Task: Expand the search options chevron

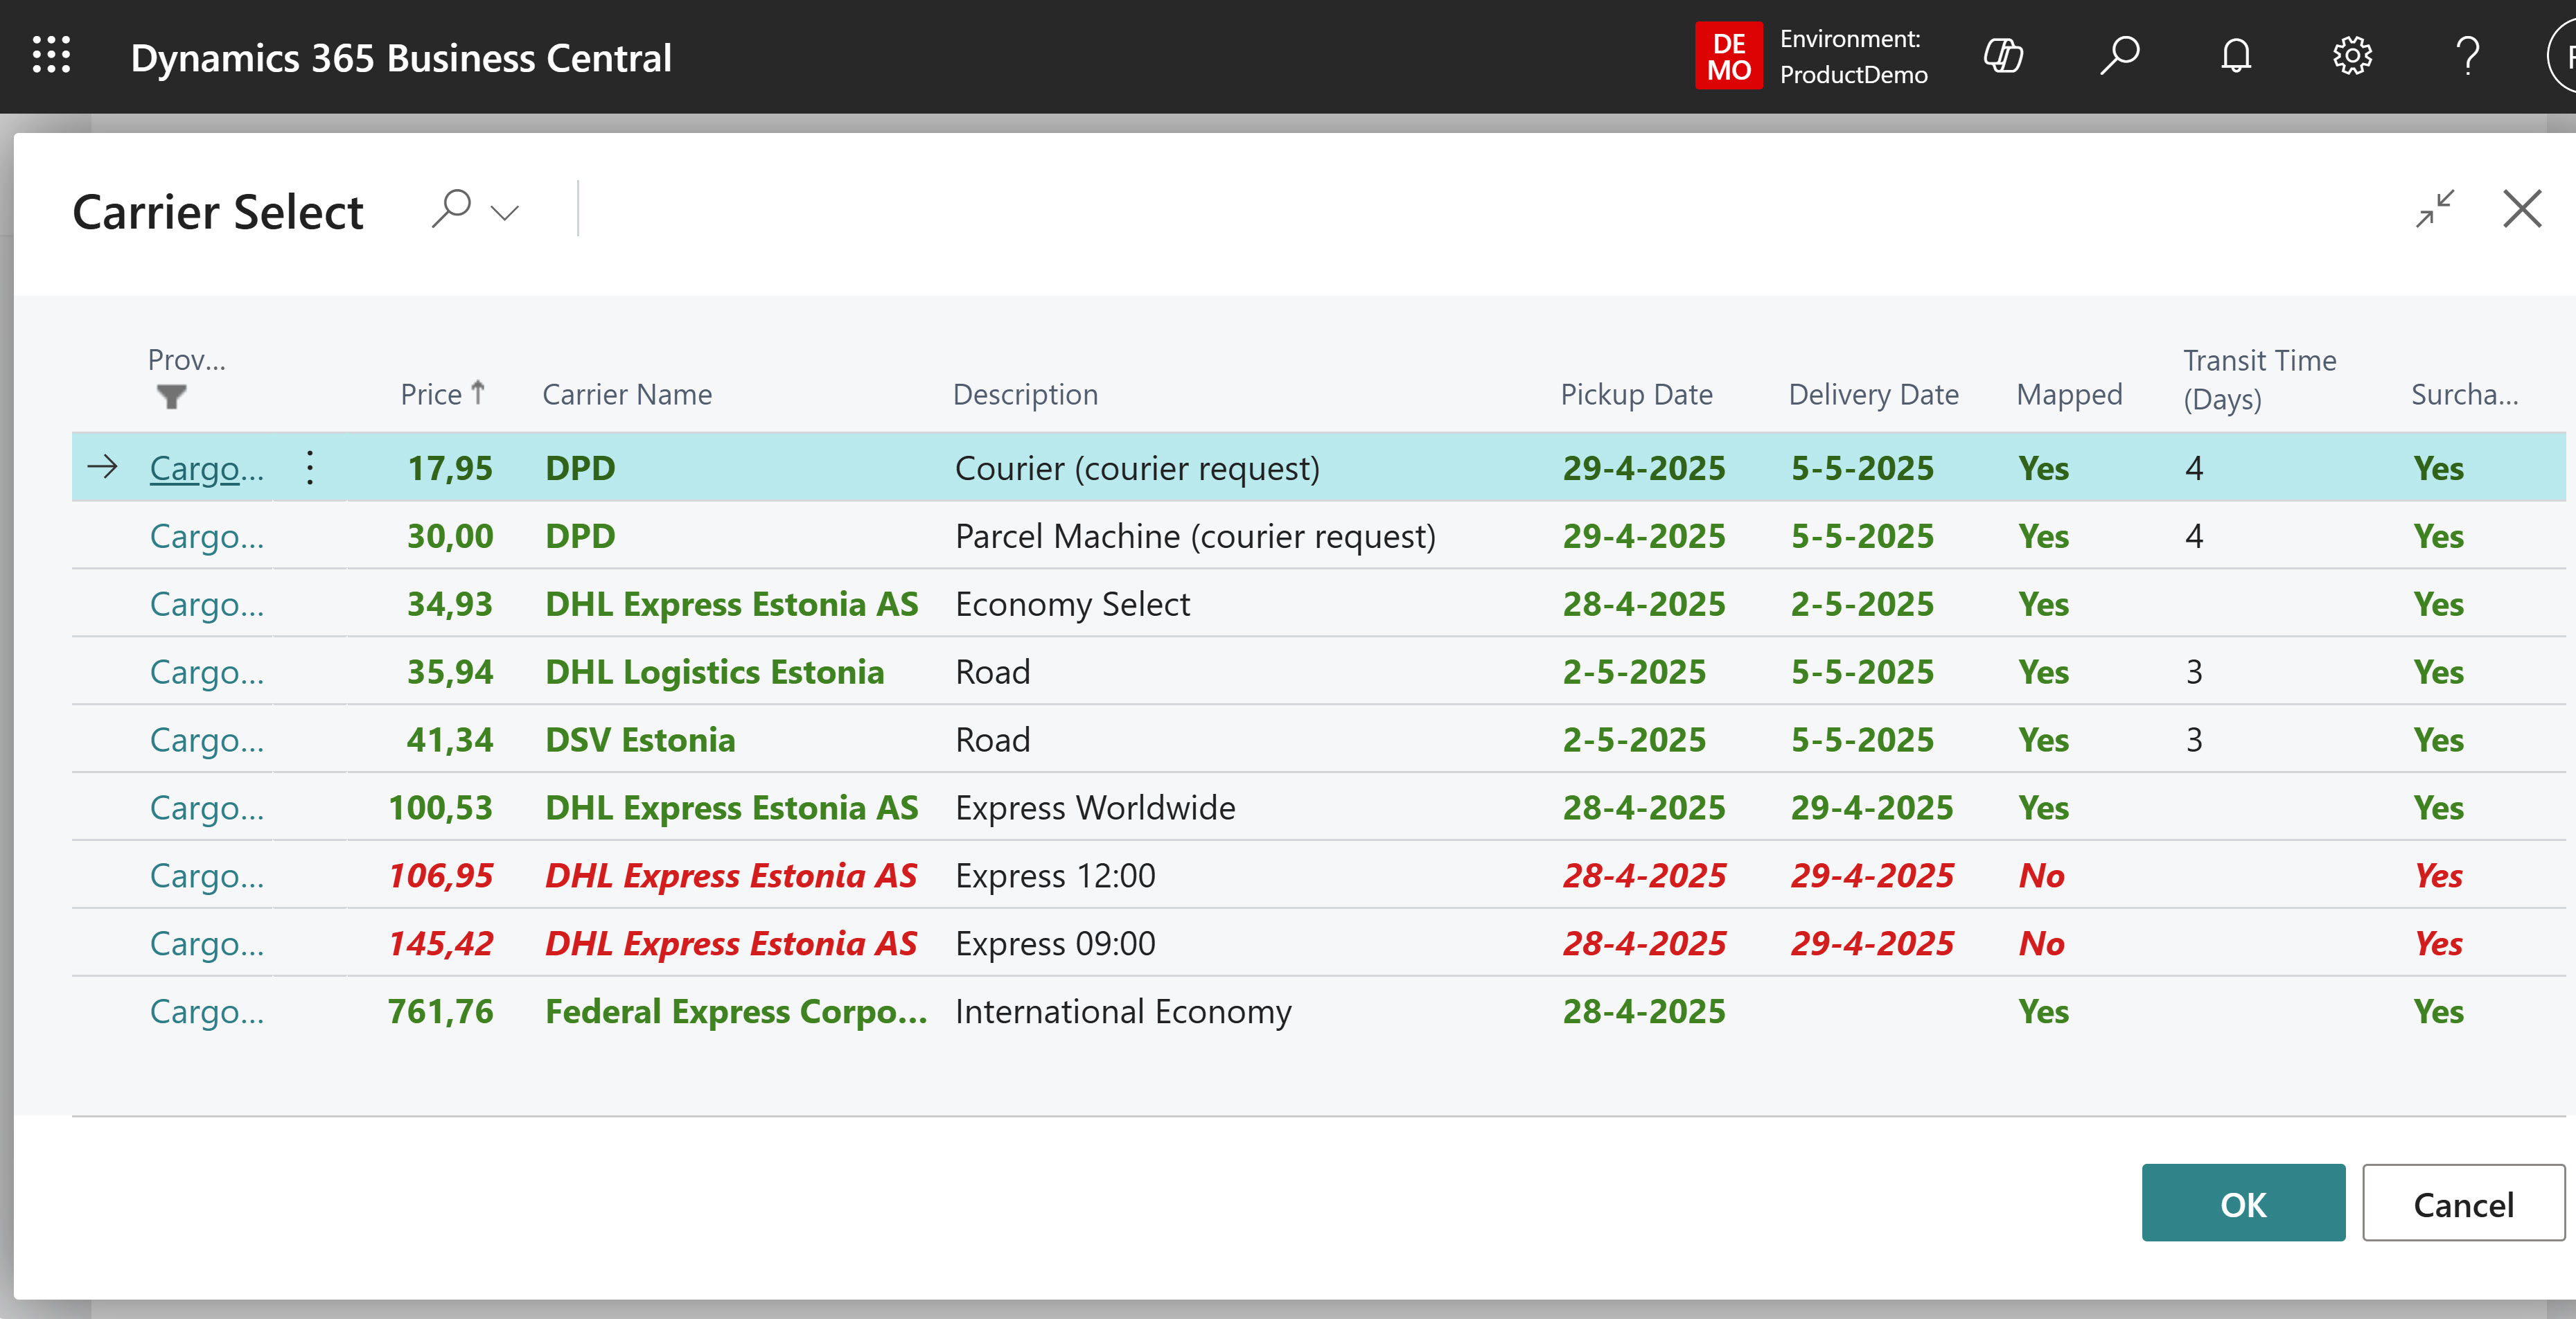Action: pos(505,212)
